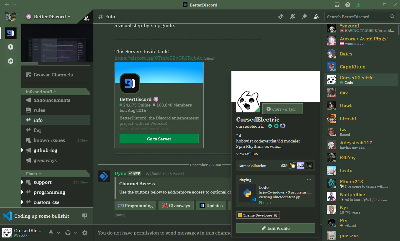Viewport: 400px width, 241px height.
Task: Click the Add a Server plus icon
Action: [11, 47]
